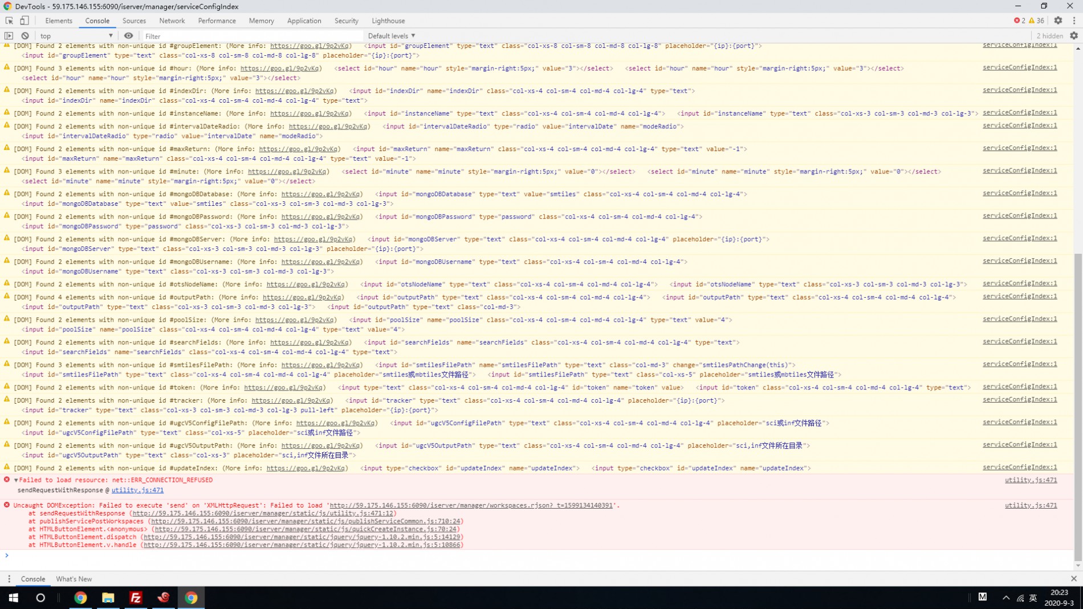Click the console vertical scrollbar thumb
Screen dimensions: 1083x609
(x=1077, y=407)
